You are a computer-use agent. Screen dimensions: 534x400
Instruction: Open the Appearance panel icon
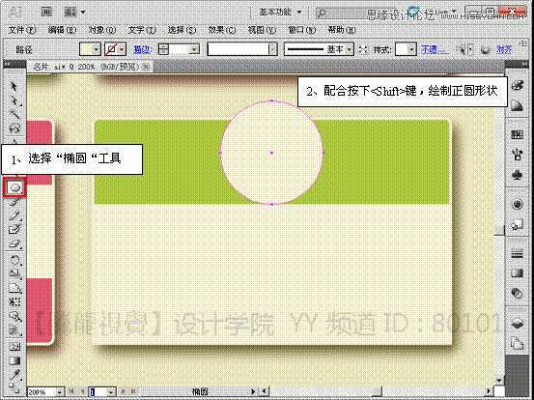click(518, 204)
